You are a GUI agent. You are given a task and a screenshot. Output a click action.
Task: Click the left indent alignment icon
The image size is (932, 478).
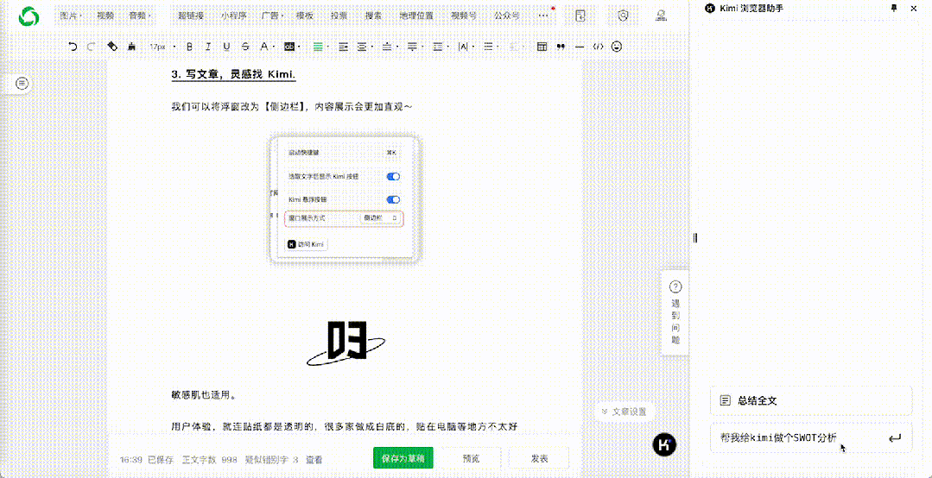tap(343, 47)
